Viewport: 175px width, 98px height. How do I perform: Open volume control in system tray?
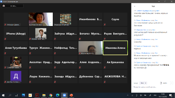click(x=141, y=95)
